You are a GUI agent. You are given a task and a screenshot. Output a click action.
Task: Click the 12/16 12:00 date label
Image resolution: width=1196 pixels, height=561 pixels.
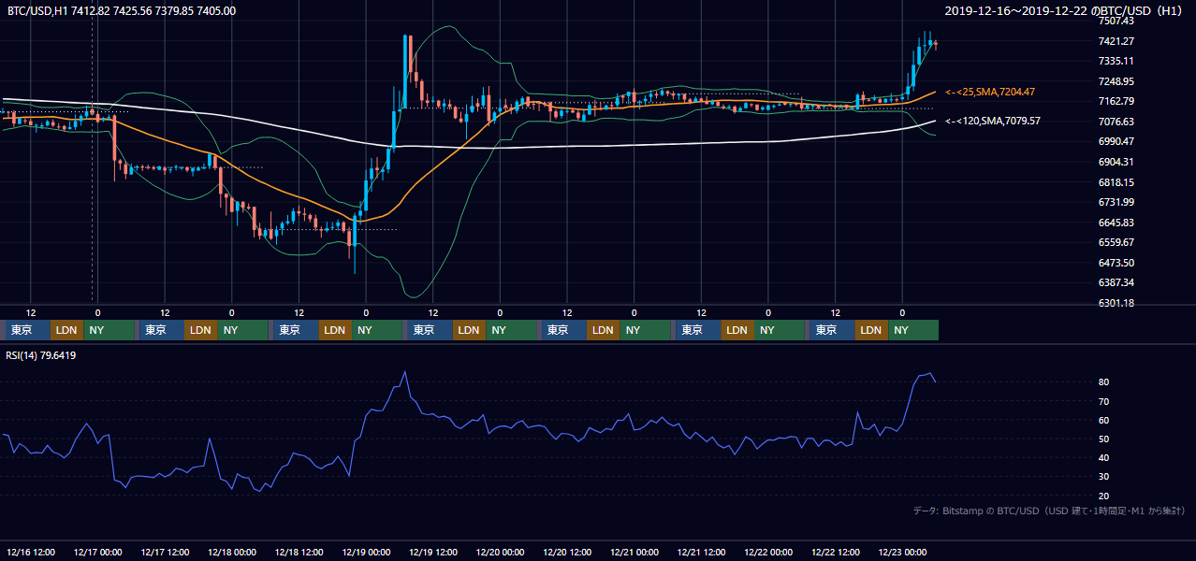click(x=31, y=552)
